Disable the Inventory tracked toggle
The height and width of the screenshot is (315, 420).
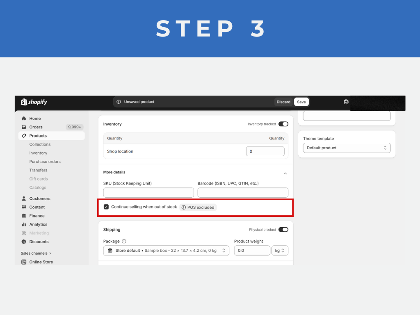point(283,124)
